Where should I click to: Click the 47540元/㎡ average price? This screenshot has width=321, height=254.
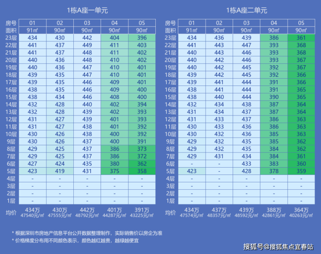pos(33,215)
